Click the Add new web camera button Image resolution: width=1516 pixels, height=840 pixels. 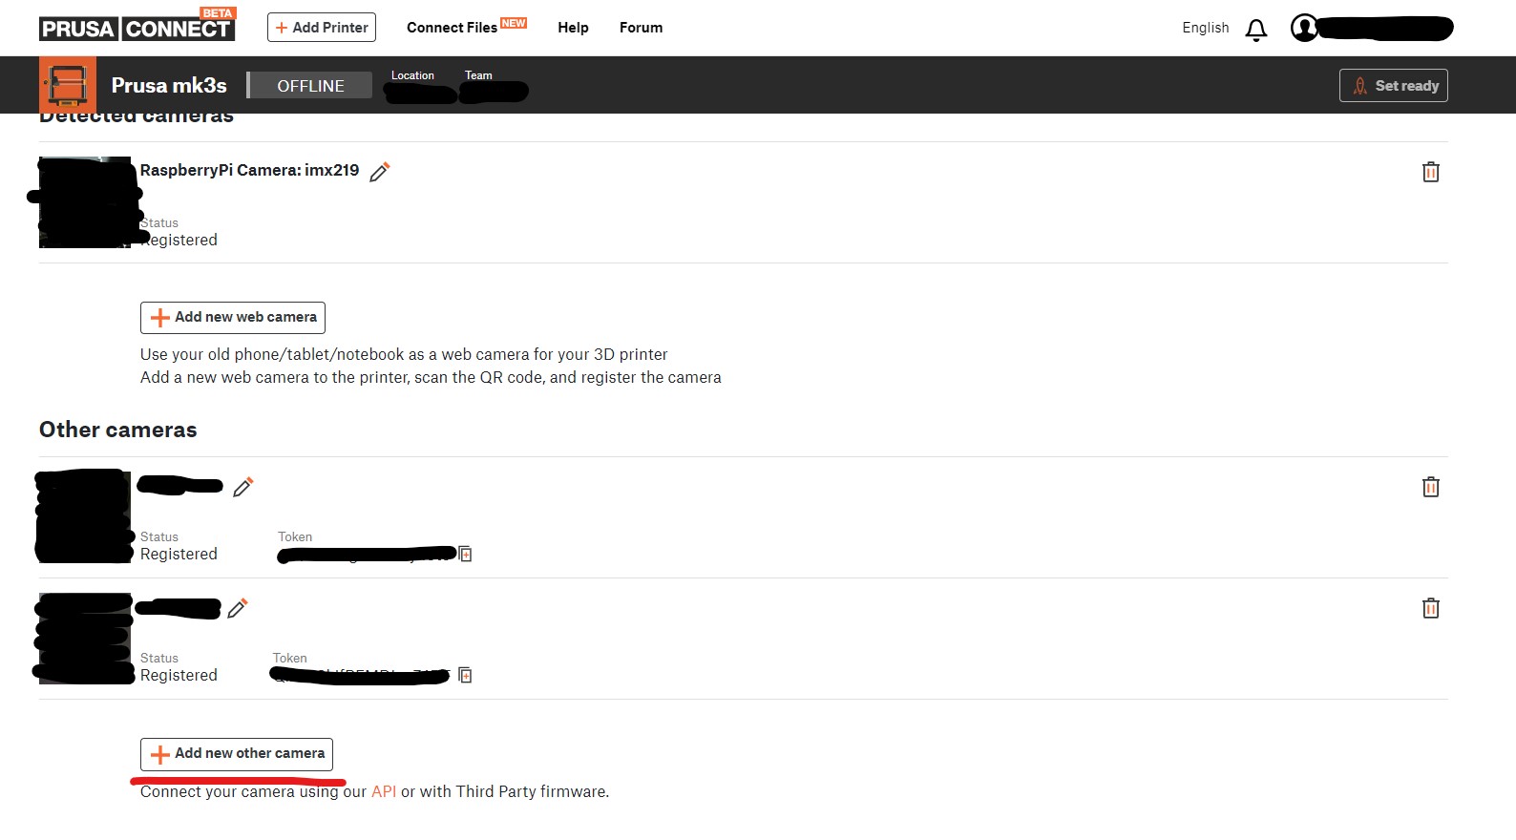coord(233,318)
